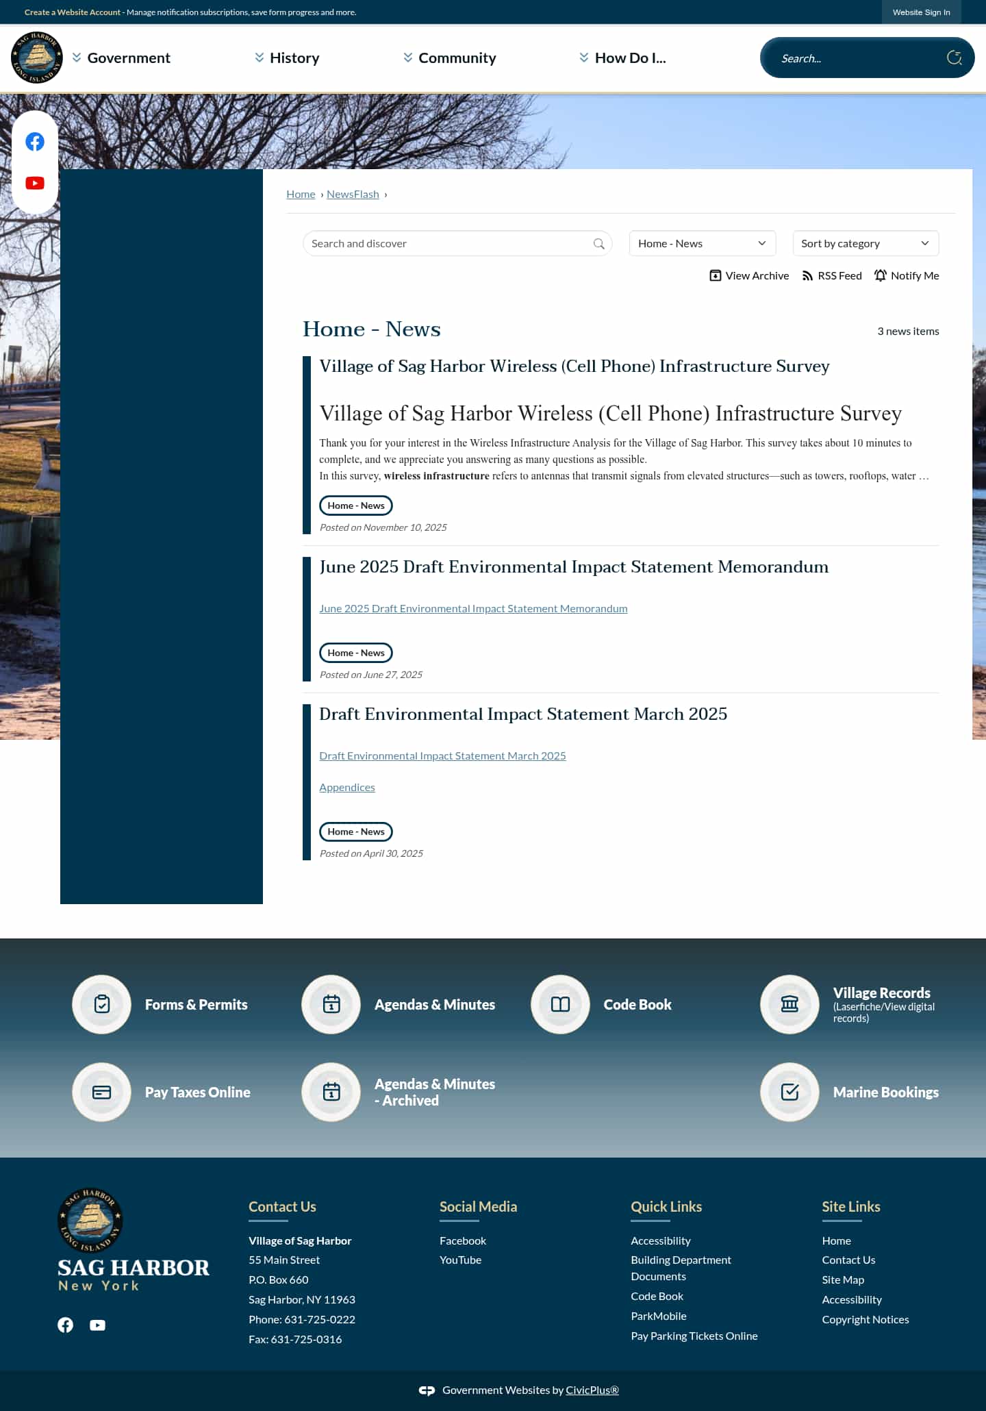
Task: Click the Village Records building icon
Action: [790, 1004]
